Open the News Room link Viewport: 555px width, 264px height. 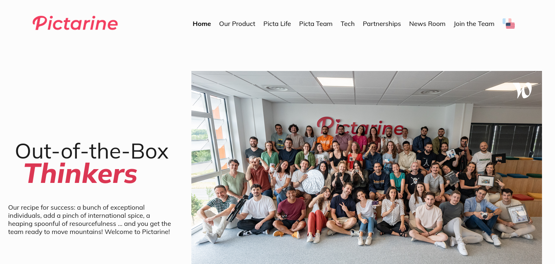tap(427, 24)
